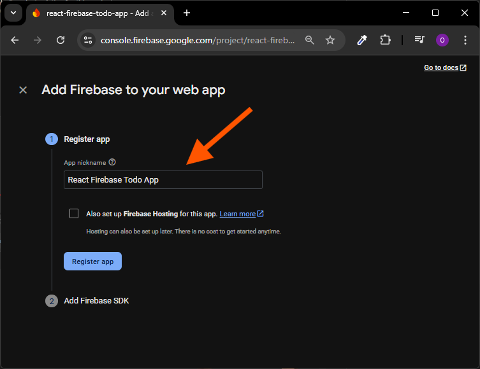Close the Add Firebase setup dialog
The image size is (480, 369).
click(x=23, y=90)
